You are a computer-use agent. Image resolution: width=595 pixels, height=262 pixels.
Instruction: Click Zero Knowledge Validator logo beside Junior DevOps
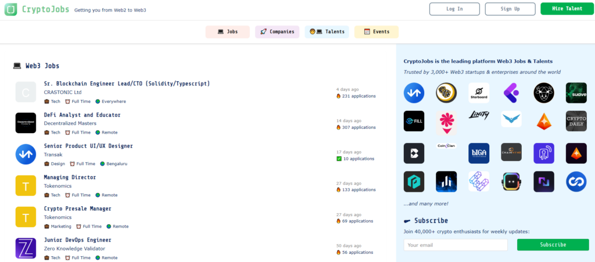click(26, 248)
